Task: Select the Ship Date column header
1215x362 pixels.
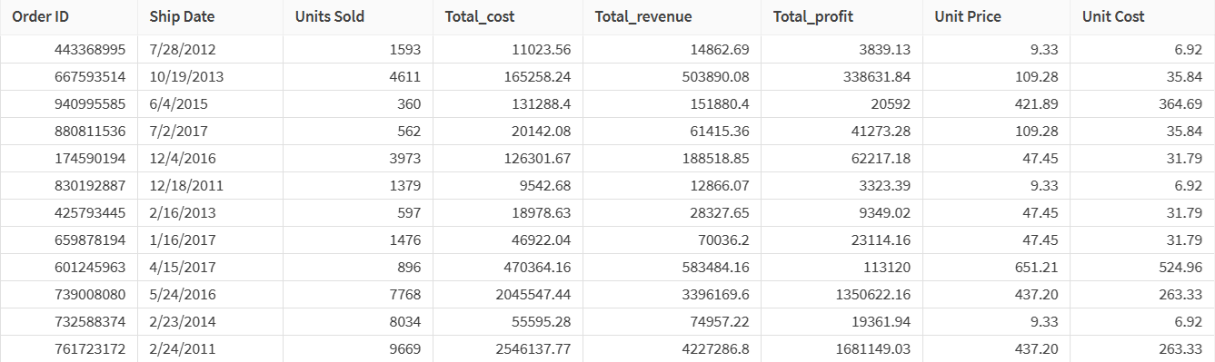Action: (210, 17)
